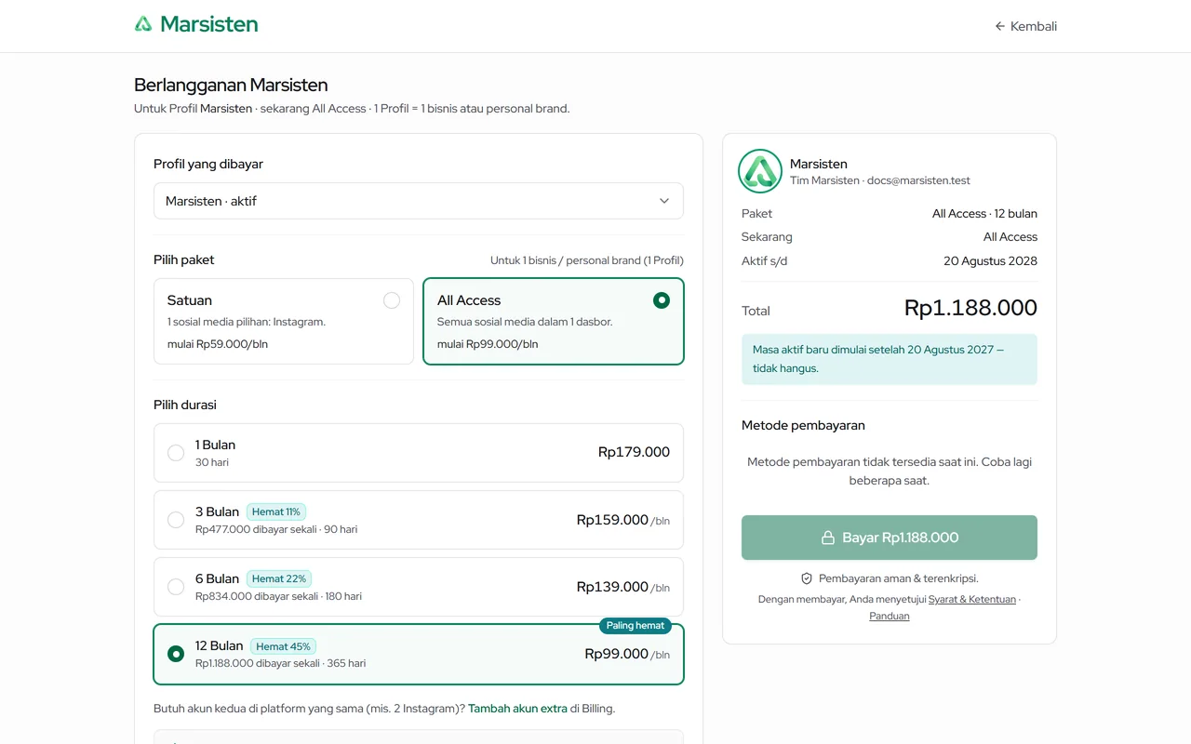
Task: Click the Rp179.000 price for 1 Bulan
Action: coord(634,452)
